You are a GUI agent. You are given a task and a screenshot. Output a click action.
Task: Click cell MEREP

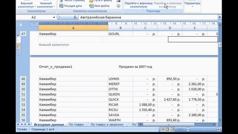(x=120, y=84)
